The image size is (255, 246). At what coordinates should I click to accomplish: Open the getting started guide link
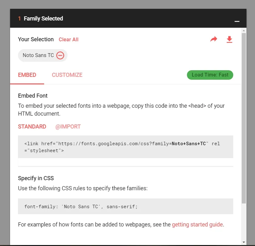(197, 225)
